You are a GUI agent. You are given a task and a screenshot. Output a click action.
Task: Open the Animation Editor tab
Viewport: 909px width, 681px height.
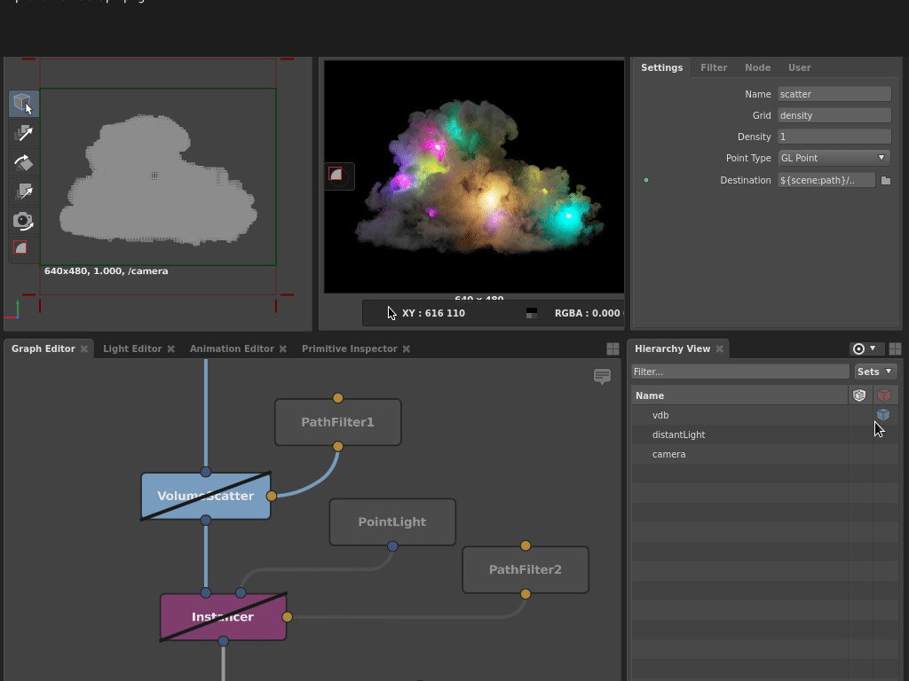[232, 348]
